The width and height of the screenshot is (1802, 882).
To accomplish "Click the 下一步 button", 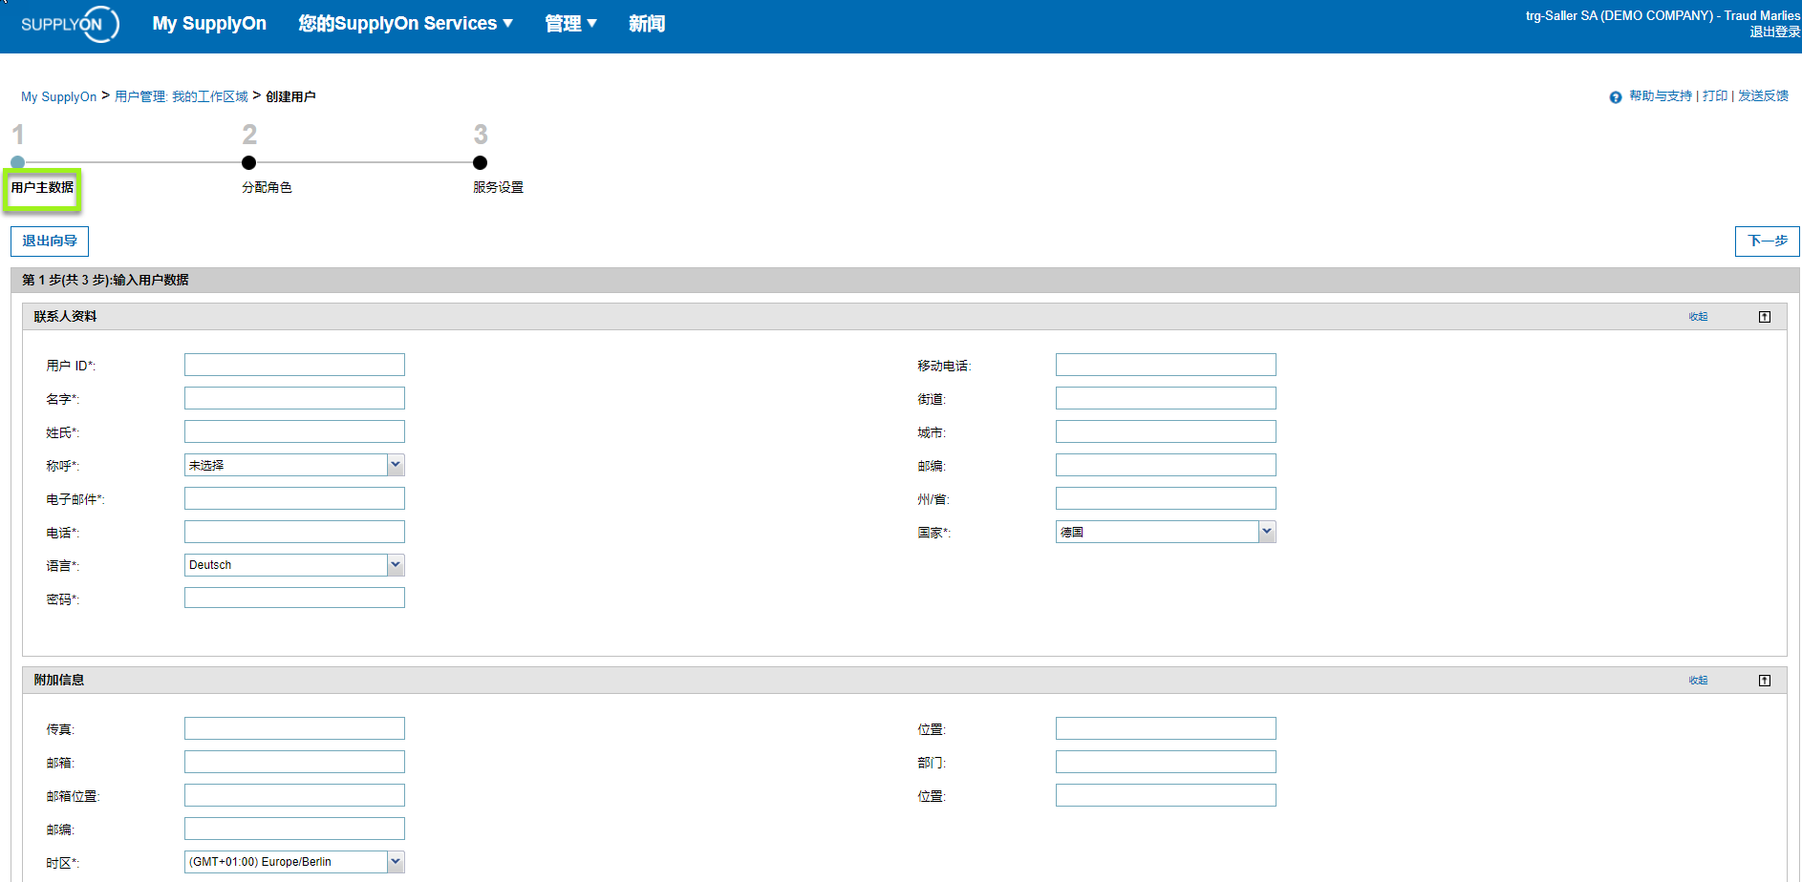I will 1768,241.
